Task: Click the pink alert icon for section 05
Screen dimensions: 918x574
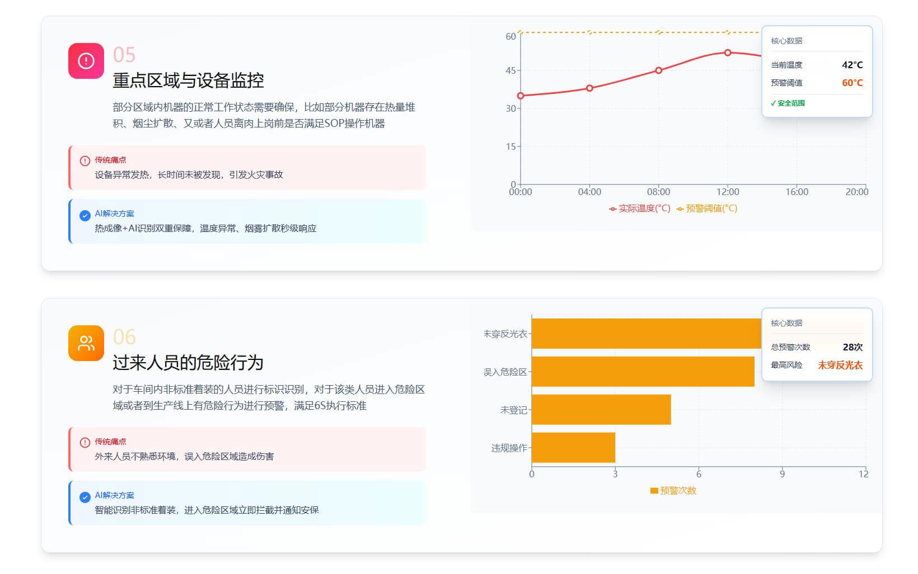Action: tap(86, 61)
